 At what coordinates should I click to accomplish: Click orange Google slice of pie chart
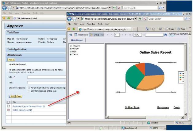151,82
